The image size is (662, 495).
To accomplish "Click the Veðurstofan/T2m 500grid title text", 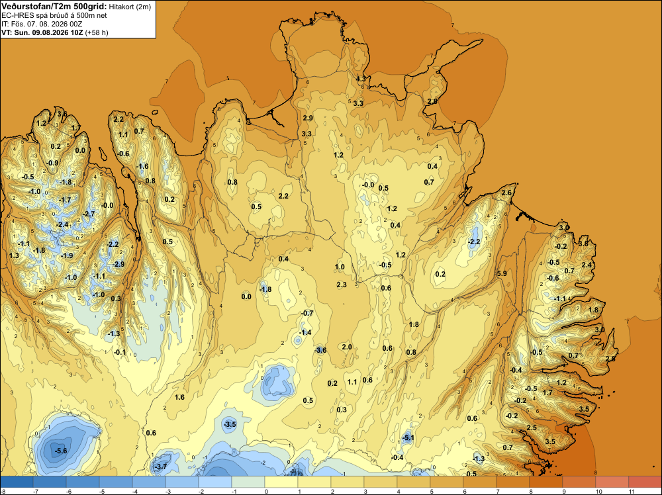I will click(54, 7).
